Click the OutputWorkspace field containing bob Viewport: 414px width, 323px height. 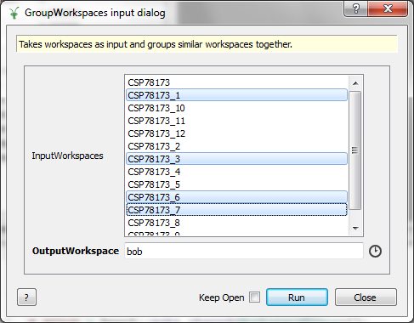coord(244,251)
